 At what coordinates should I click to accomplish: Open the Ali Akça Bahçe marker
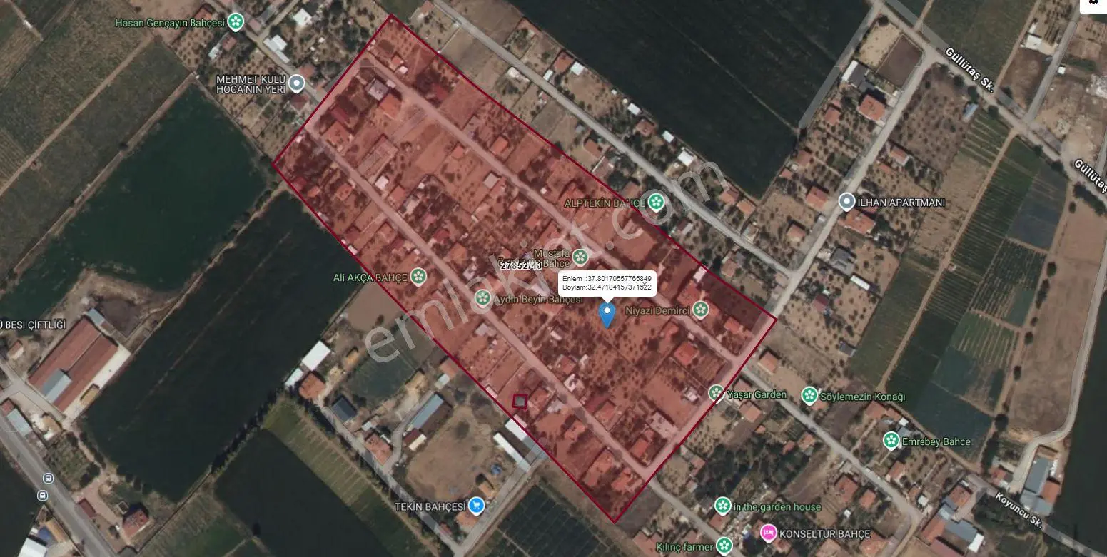pos(418,277)
